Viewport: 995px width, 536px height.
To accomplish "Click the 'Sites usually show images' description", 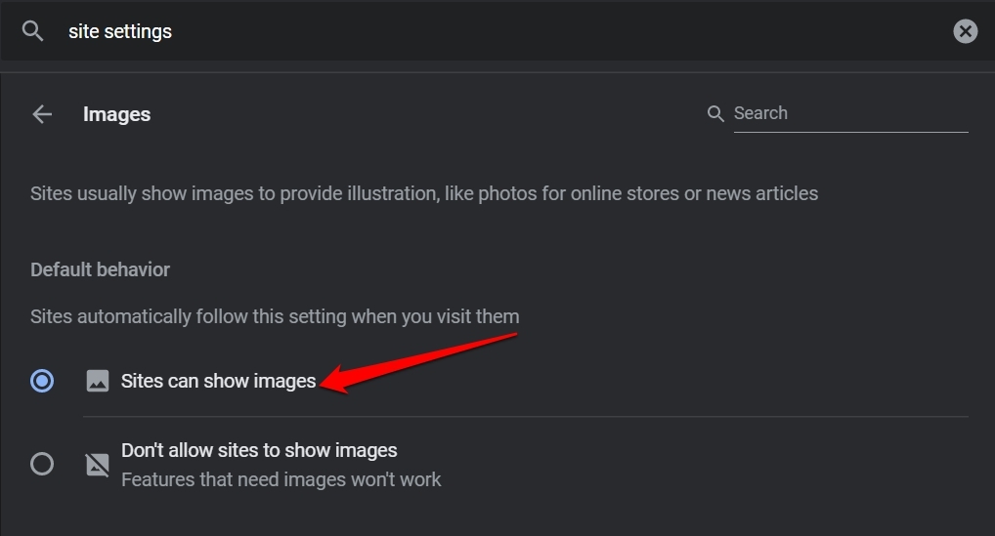I will pos(424,193).
